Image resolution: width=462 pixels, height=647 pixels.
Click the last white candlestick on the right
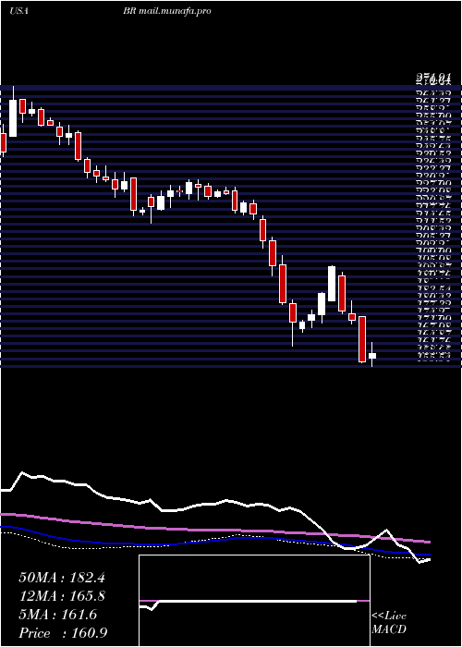point(372,356)
